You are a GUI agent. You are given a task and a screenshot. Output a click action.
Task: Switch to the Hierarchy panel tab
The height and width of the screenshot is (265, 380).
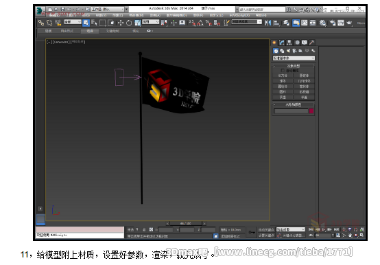(x=289, y=43)
